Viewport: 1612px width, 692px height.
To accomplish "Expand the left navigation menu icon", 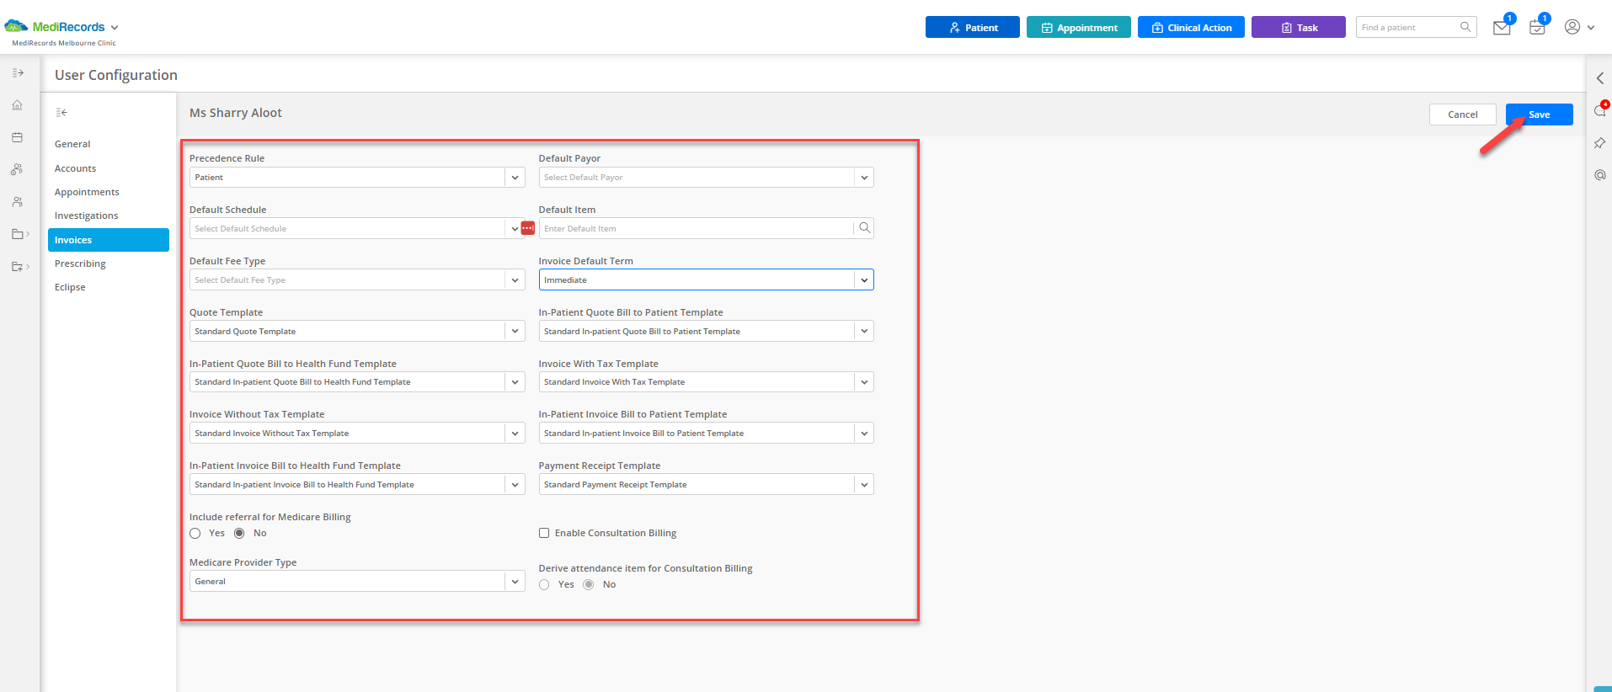I will point(18,73).
